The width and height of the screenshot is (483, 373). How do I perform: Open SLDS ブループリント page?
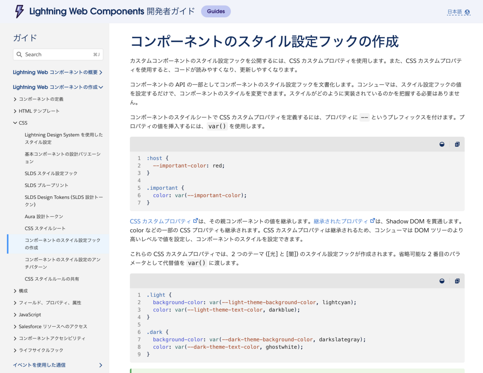click(x=47, y=185)
